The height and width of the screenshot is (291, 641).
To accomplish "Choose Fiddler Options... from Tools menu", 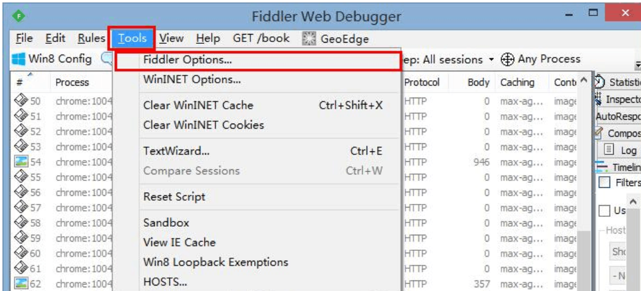I will click(x=188, y=61).
